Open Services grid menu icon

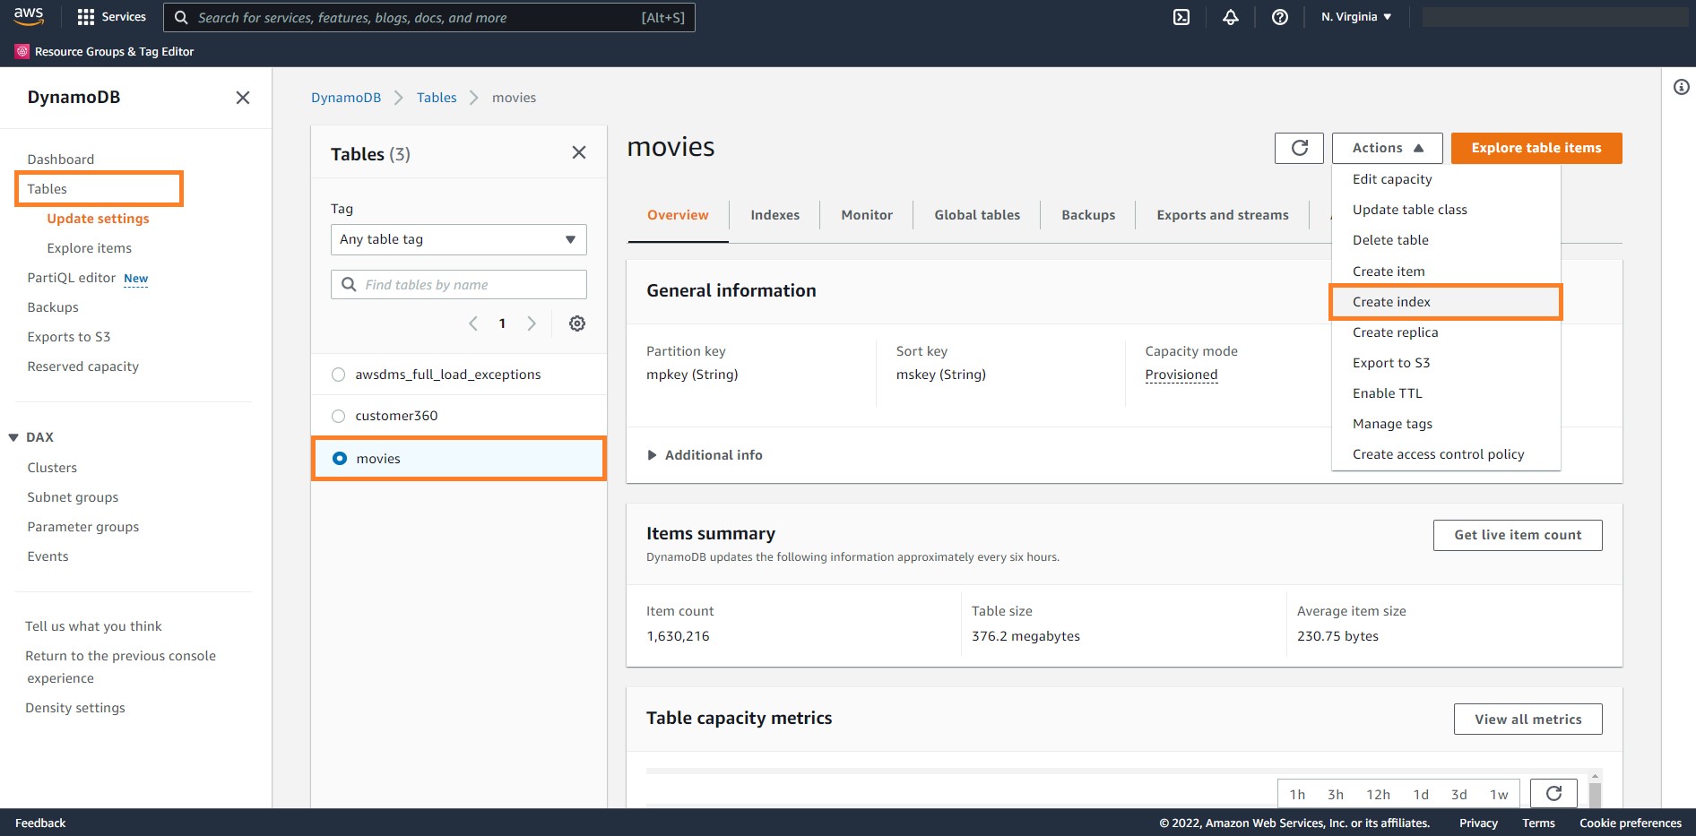coord(86,17)
